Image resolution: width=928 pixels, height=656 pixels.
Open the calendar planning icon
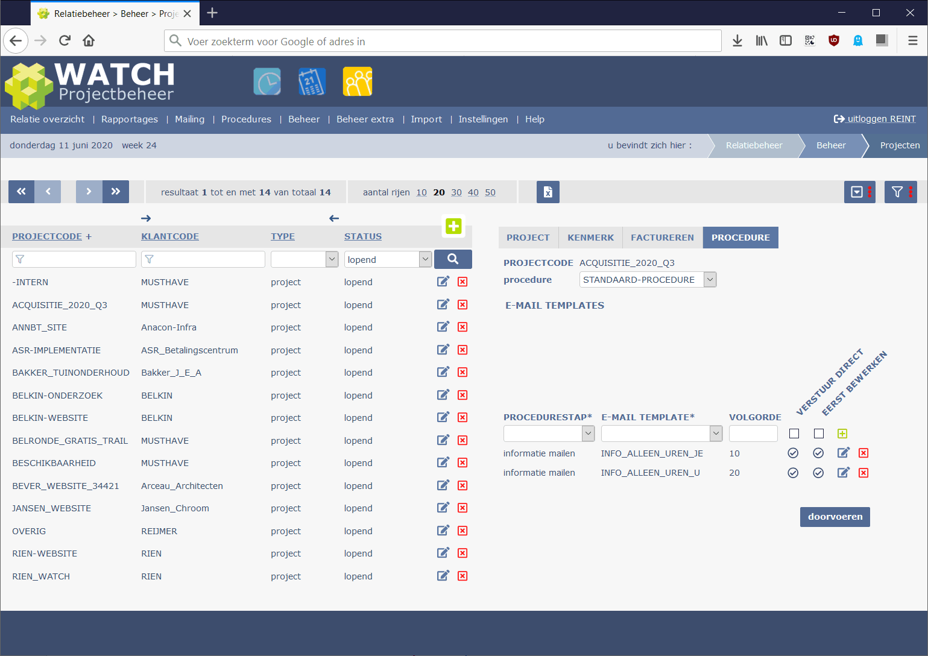point(312,82)
